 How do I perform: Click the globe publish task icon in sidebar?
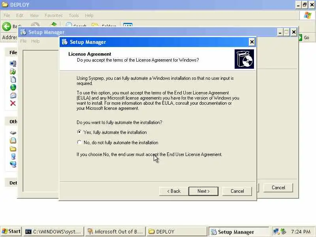[x=13, y=87]
